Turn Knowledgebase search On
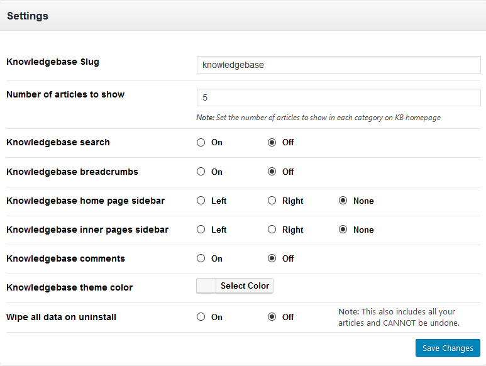This screenshot has height=366, width=486. [x=201, y=142]
